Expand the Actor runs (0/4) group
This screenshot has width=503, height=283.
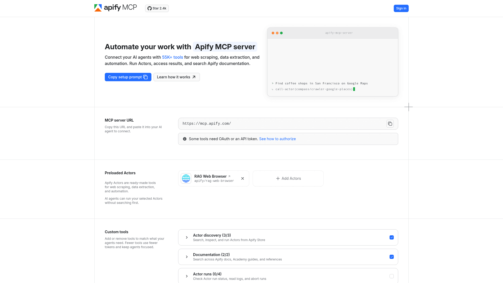click(x=187, y=276)
